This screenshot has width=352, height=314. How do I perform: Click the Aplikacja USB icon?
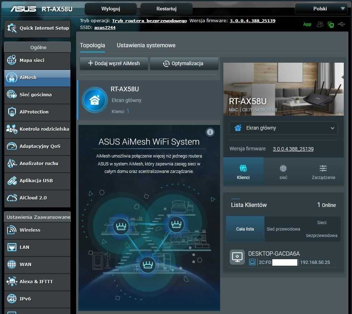pos(12,180)
